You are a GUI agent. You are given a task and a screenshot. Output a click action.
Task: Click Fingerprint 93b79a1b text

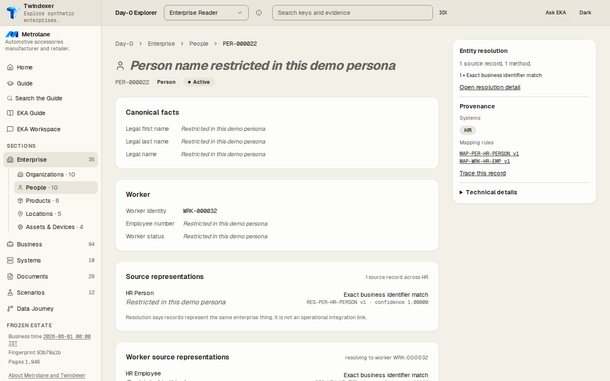tap(35, 353)
